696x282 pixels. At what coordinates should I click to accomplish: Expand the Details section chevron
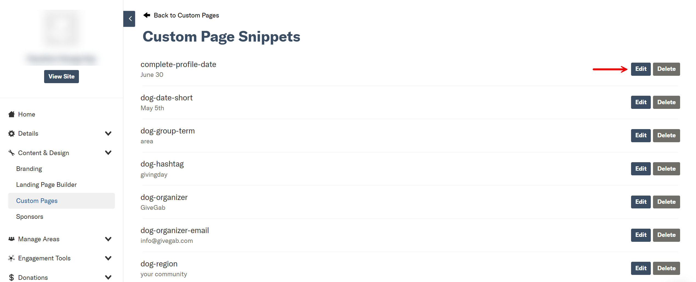point(108,133)
